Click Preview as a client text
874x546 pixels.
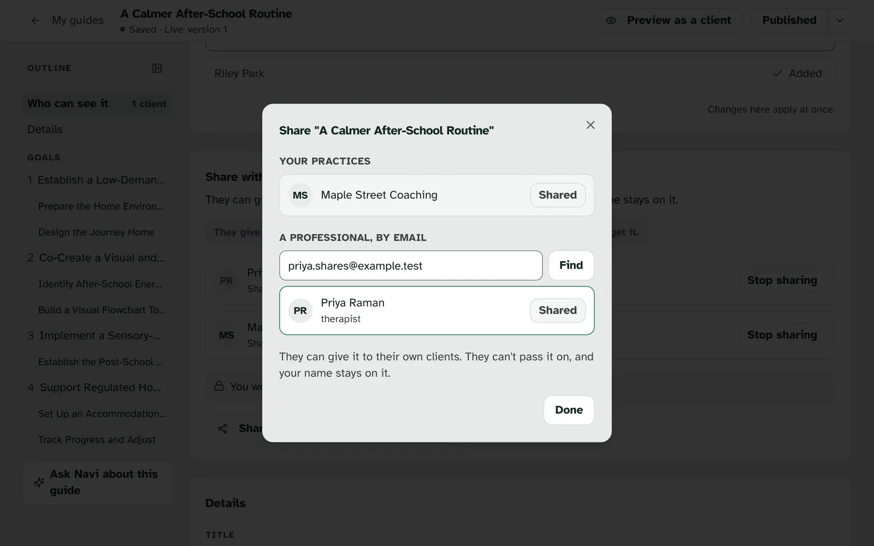[x=679, y=20]
